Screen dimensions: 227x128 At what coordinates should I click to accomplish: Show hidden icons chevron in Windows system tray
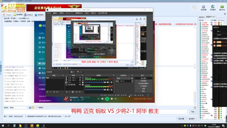[x=182, y=126]
